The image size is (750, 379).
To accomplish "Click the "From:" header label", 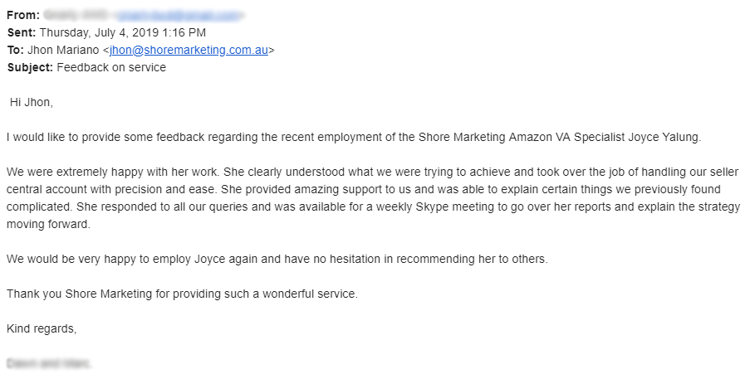I will (22, 15).
